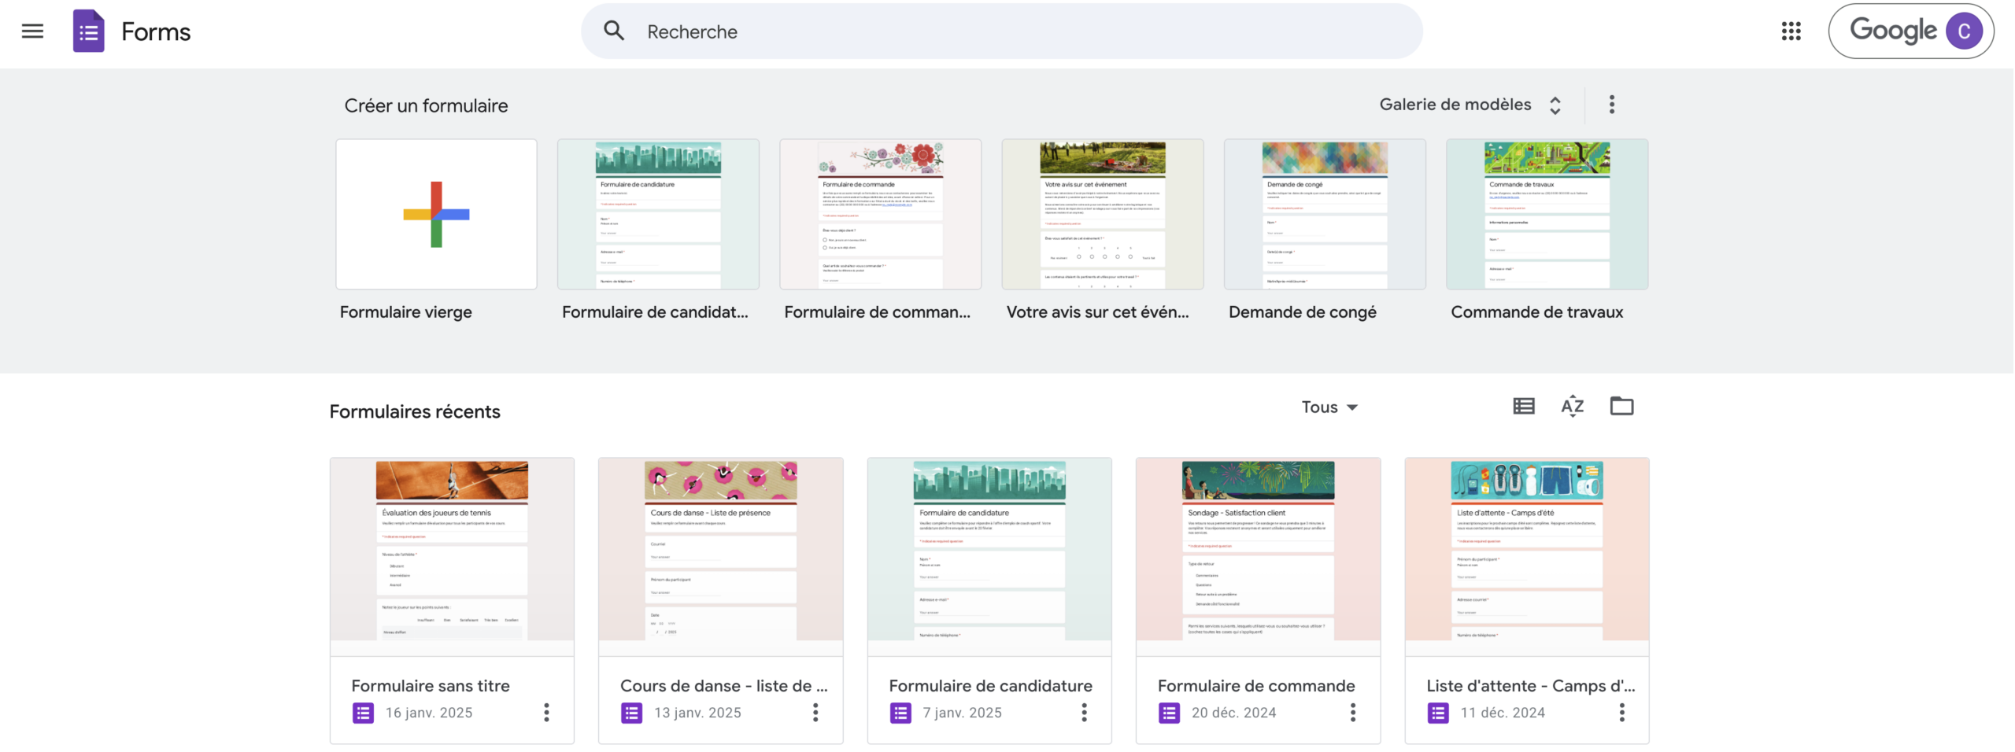Select the Formulaire de candidature template
Screen dimensions: 2015x752
coord(658,215)
